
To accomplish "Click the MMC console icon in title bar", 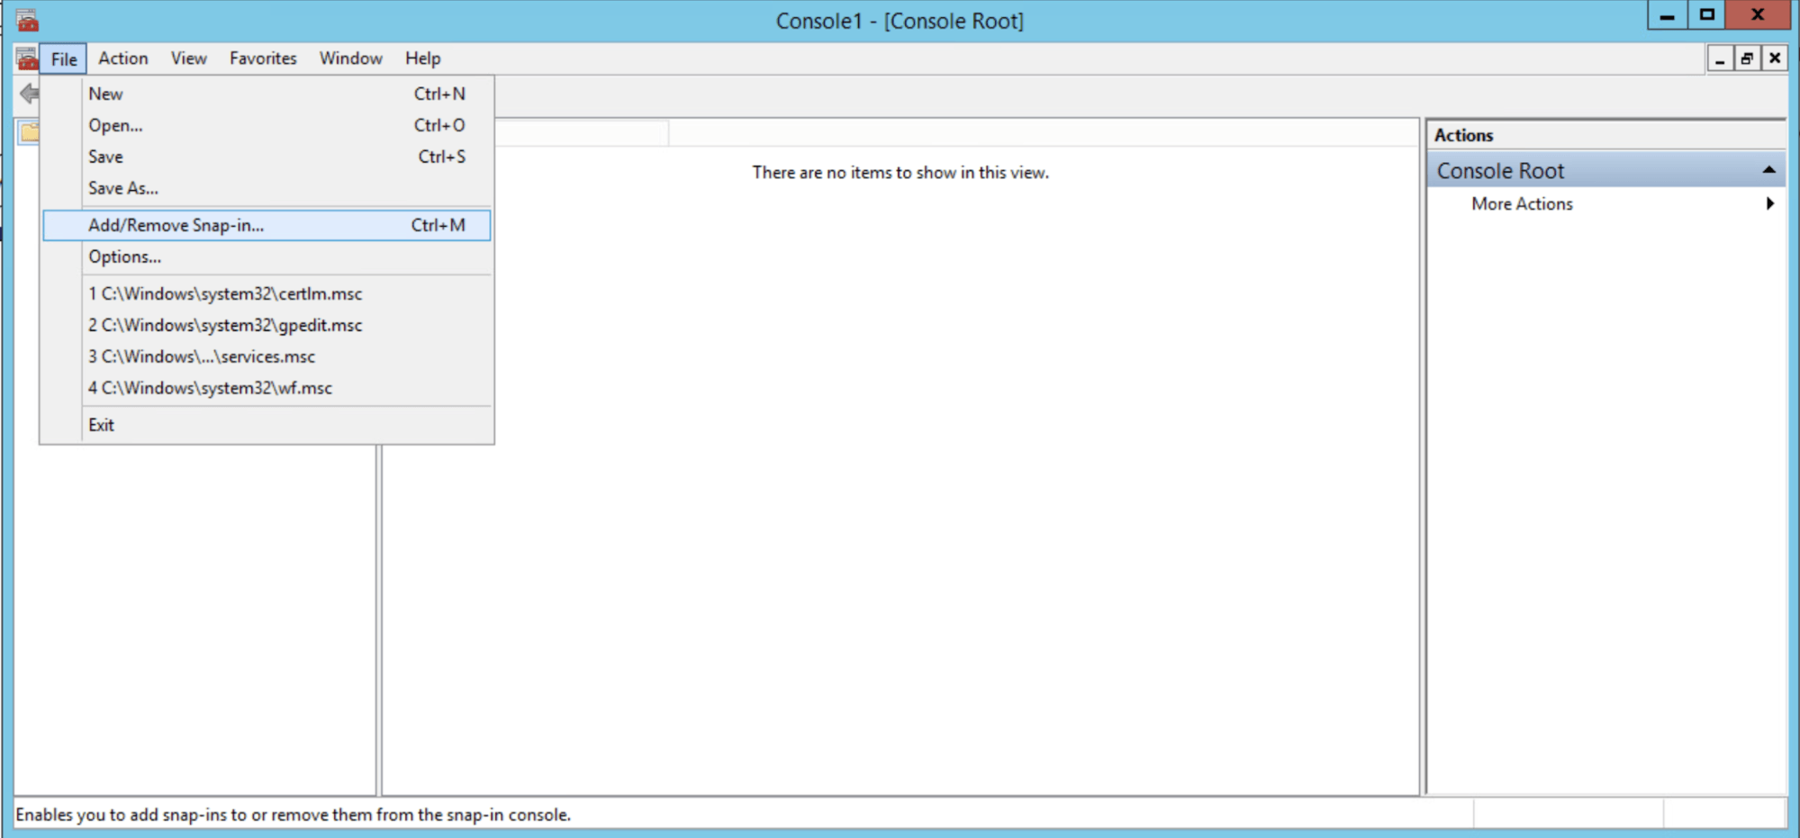I will click(x=27, y=20).
